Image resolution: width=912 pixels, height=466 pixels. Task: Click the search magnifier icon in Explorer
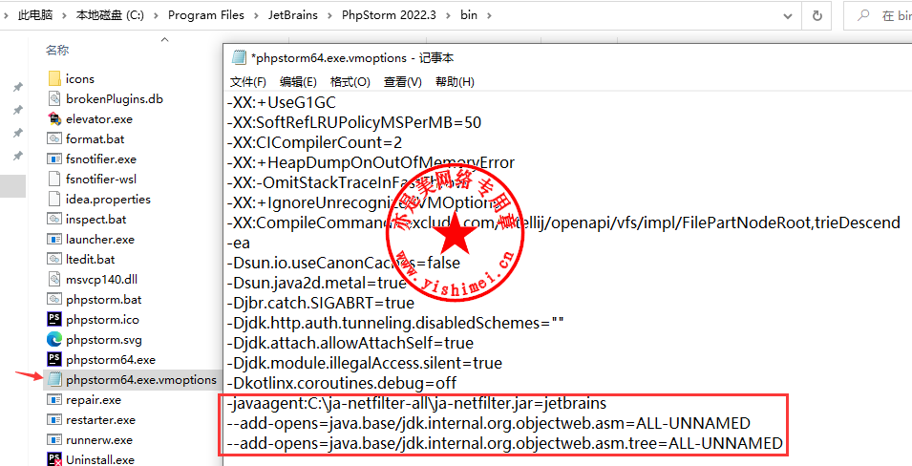(x=864, y=15)
